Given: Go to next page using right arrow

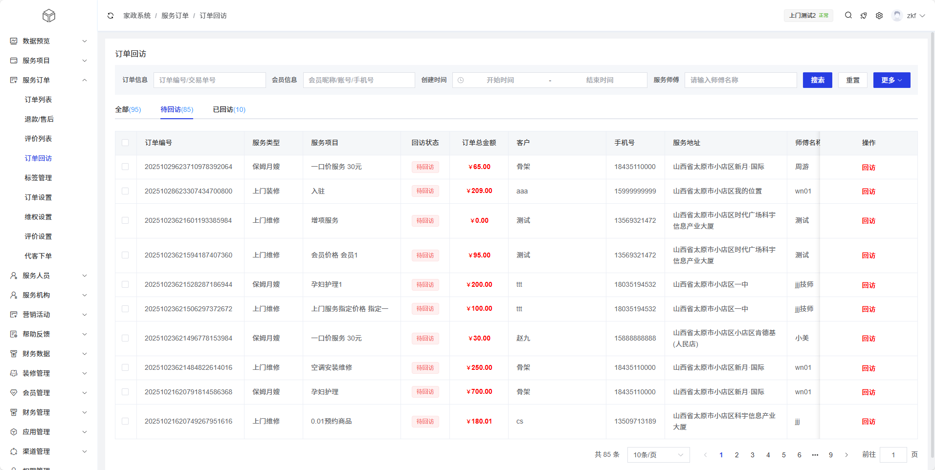Looking at the screenshot, I should pyautogui.click(x=846, y=455).
